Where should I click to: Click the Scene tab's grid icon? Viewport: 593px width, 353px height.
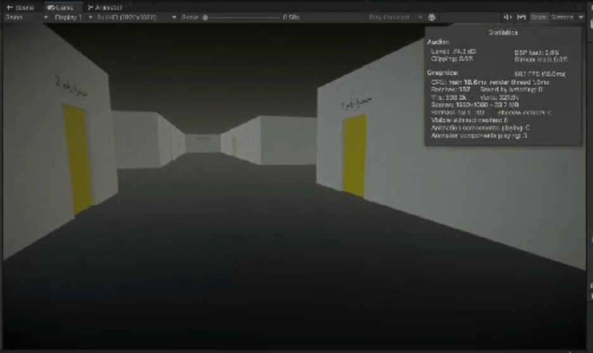click(10, 7)
